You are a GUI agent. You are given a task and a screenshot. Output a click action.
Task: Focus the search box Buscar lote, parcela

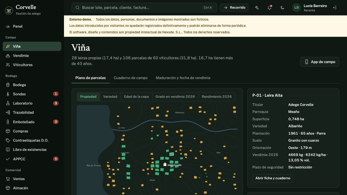[144, 8]
